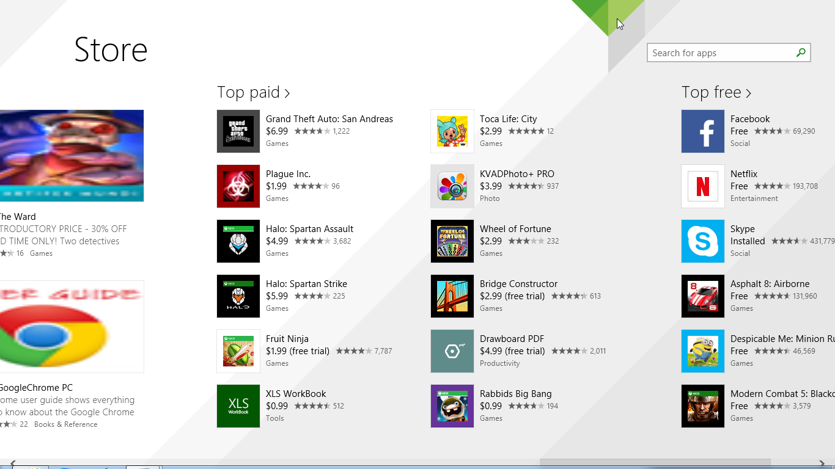Select the Drawboard PDF hexagon icon

tap(452, 351)
